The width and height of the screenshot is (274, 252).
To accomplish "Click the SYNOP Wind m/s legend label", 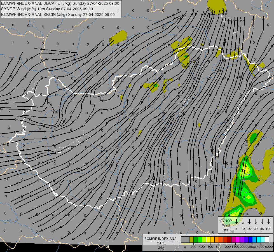I will click(226, 225).
